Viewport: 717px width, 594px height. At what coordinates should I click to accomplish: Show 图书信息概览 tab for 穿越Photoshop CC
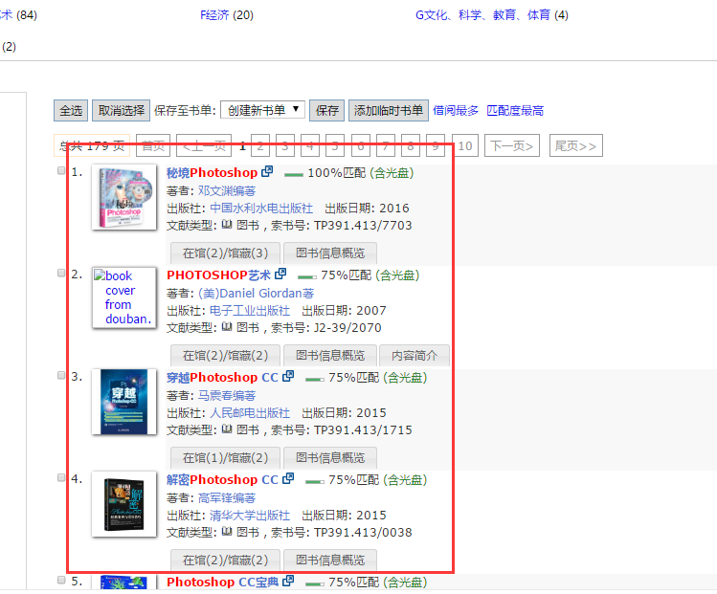(330, 457)
